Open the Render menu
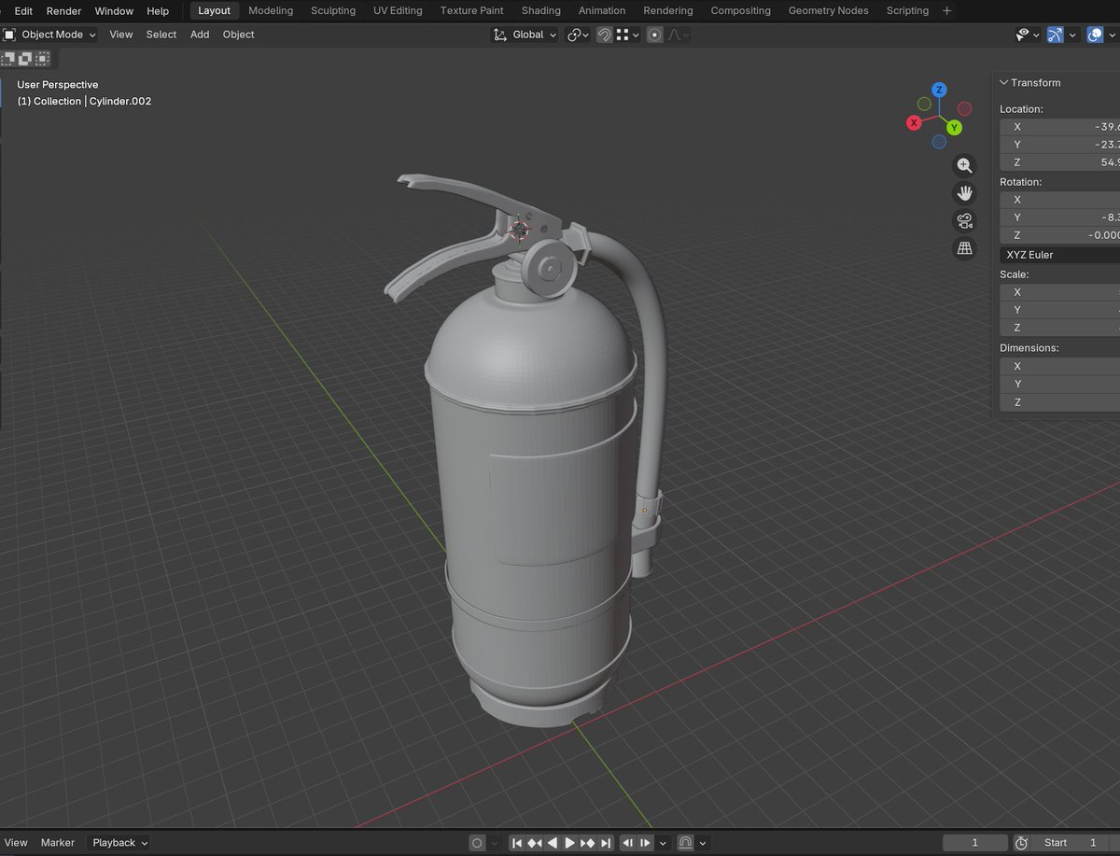Viewport: 1120px width, 856px height. point(63,10)
